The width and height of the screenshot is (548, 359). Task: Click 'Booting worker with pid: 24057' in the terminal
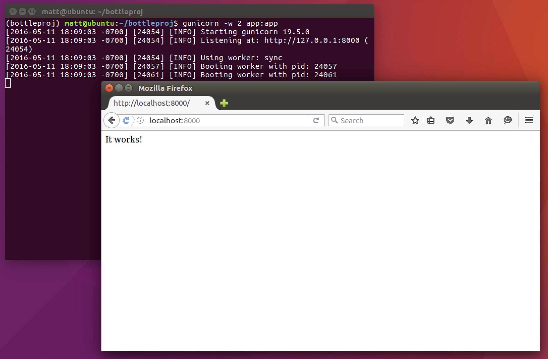(x=269, y=66)
